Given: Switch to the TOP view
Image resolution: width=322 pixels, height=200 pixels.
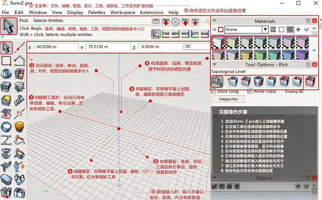Looking at the screenshot, I should pos(166,34).
